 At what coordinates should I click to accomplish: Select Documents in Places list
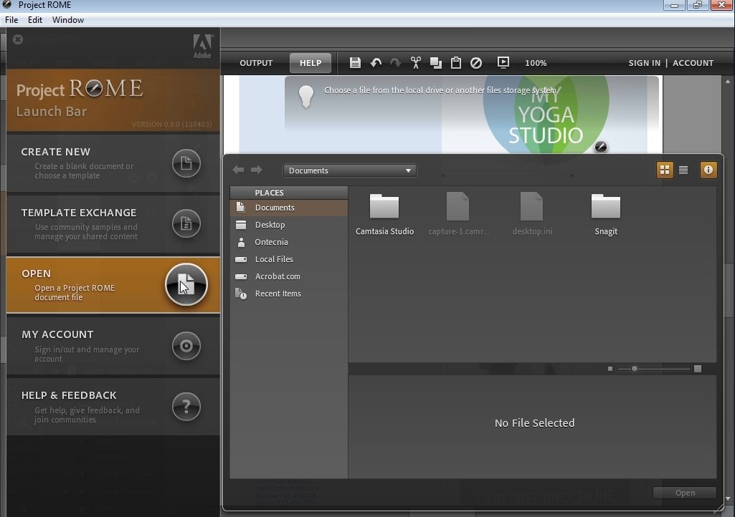(x=289, y=208)
